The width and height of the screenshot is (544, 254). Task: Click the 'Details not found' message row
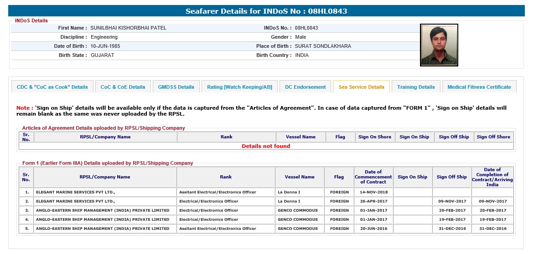point(266,146)
